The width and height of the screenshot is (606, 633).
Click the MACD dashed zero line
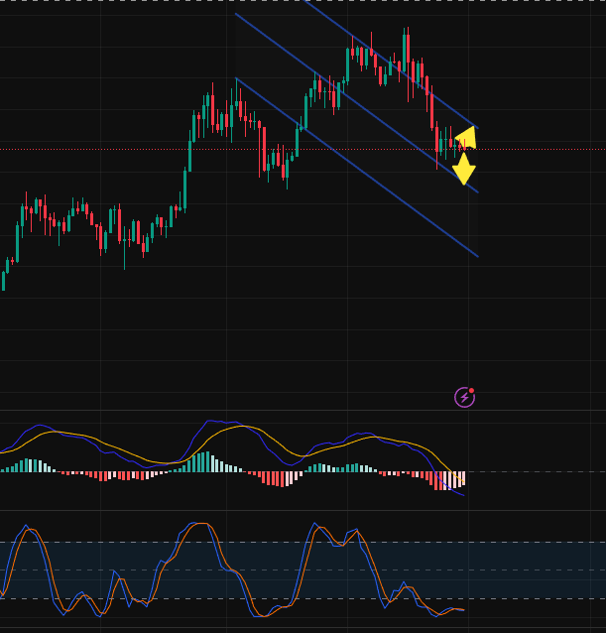click(536, 471)
